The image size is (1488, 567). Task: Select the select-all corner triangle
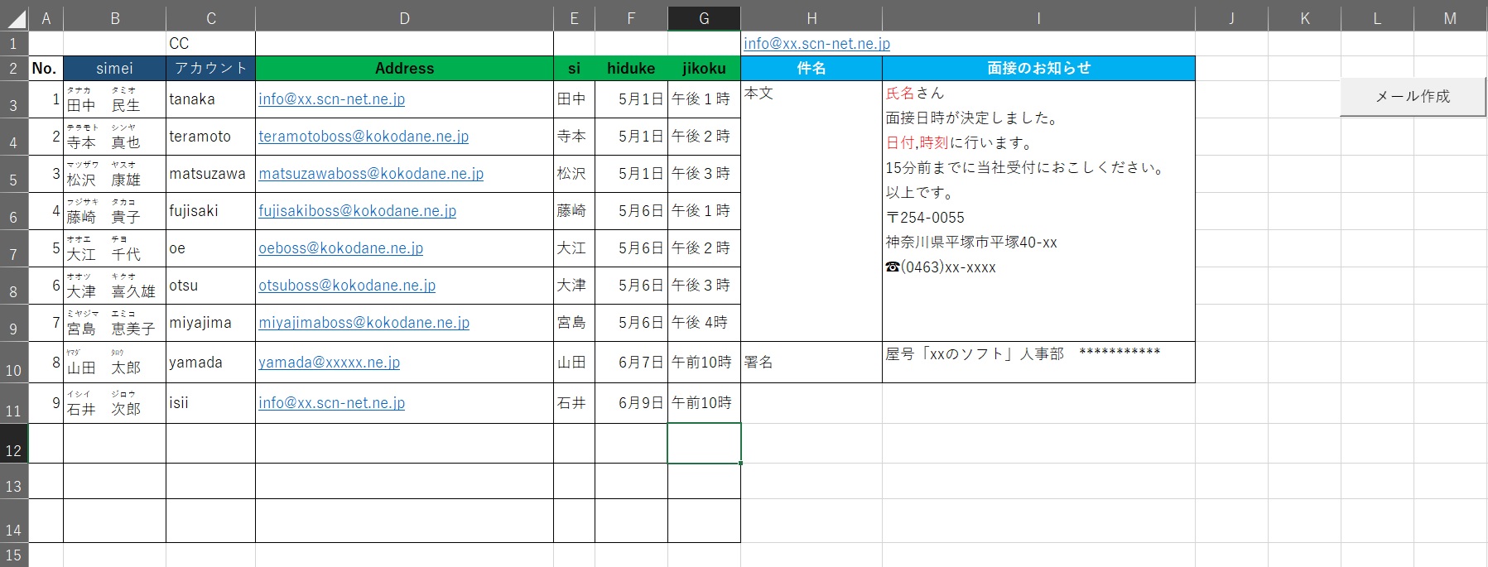pos(15,18)
